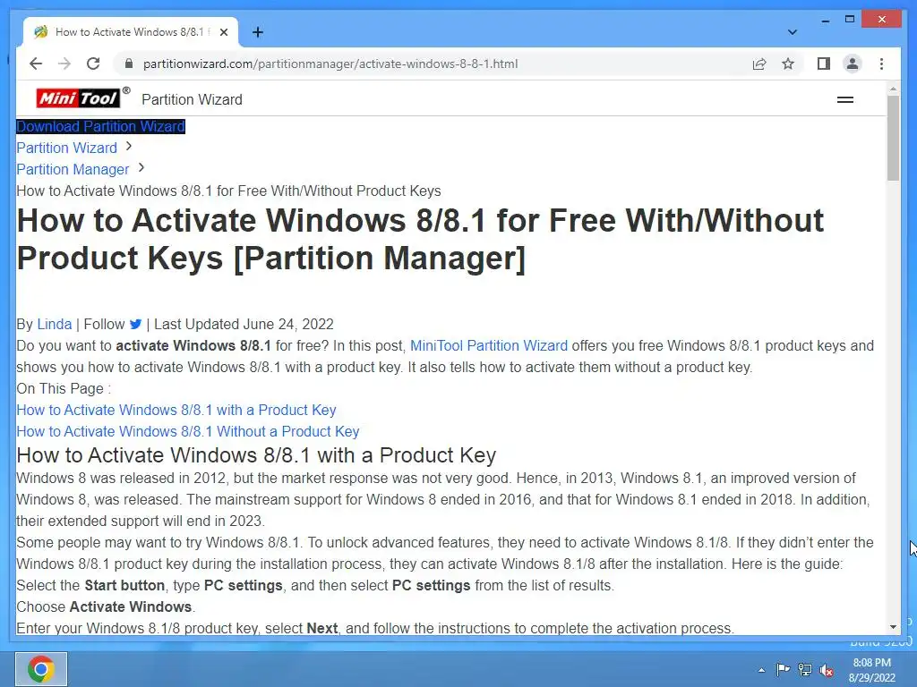Viewport: 917px width, 687px height.
Task: Open a new tab with the plus button
Action: click(x=258, y=32)
